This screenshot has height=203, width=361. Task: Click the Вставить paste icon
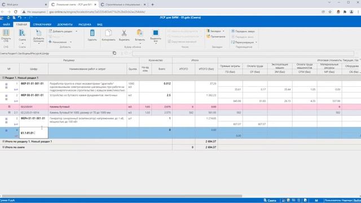tap(140, 33)
